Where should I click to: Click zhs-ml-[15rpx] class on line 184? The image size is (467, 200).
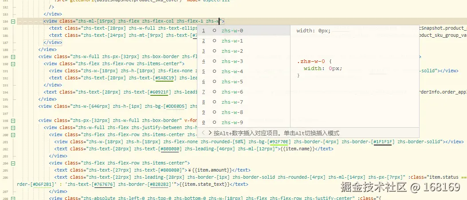(x=97, y=21)
